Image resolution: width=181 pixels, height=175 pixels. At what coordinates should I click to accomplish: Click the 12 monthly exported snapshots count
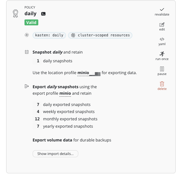(x=37, y=119)
